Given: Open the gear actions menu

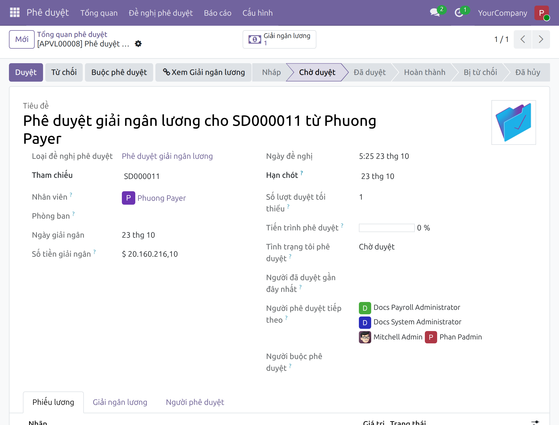Looking at the screenshot, I should tap(138, 44).
